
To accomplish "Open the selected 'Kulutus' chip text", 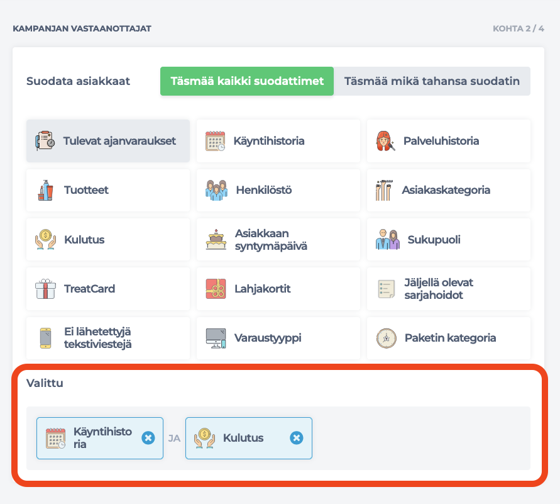I will [x=243, y=438].
